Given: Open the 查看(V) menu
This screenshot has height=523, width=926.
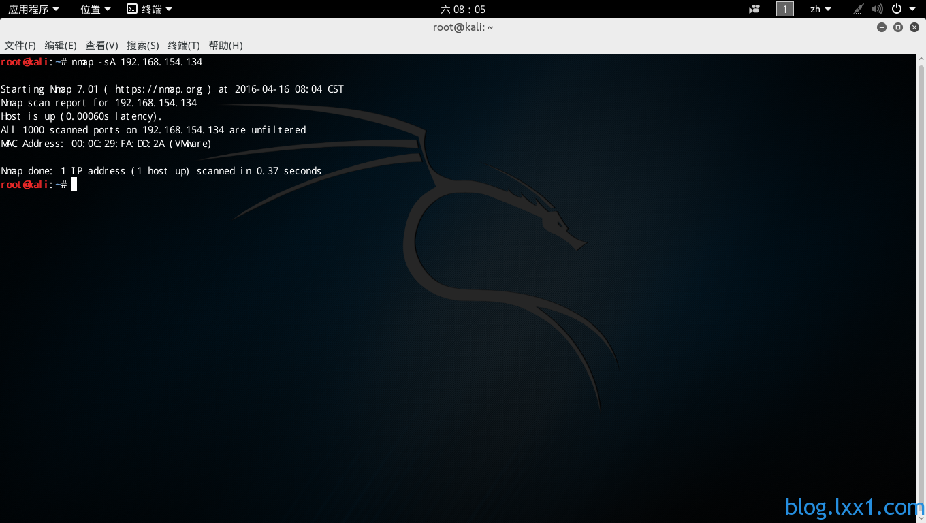Looking at the screenshot, I should click(102, 46).
